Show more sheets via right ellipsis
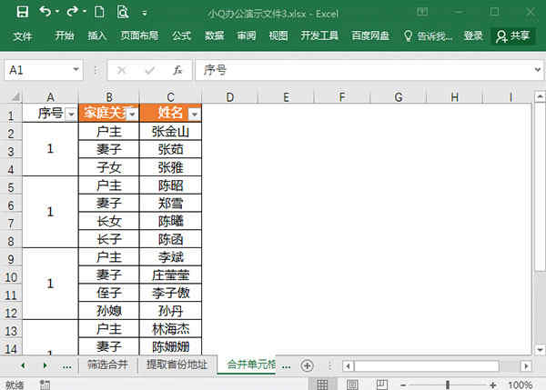Image resolution: width=546 pixels, height=390 pixels. (x=287, y=366)
